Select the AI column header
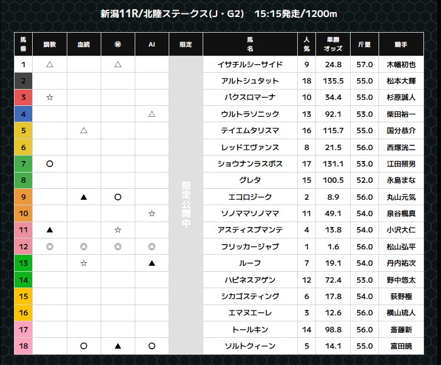The height and width of the screenshot is (365, 441). pos(152,45)
